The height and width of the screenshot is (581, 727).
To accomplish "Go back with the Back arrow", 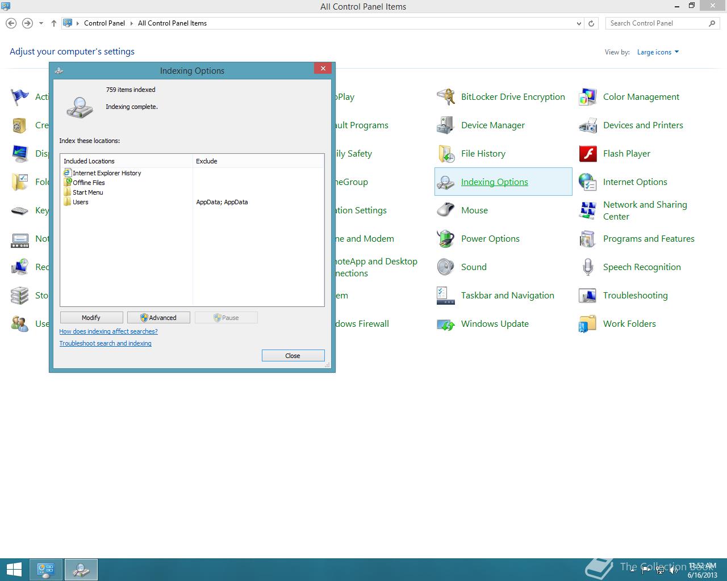I will (x=11, y=23).
